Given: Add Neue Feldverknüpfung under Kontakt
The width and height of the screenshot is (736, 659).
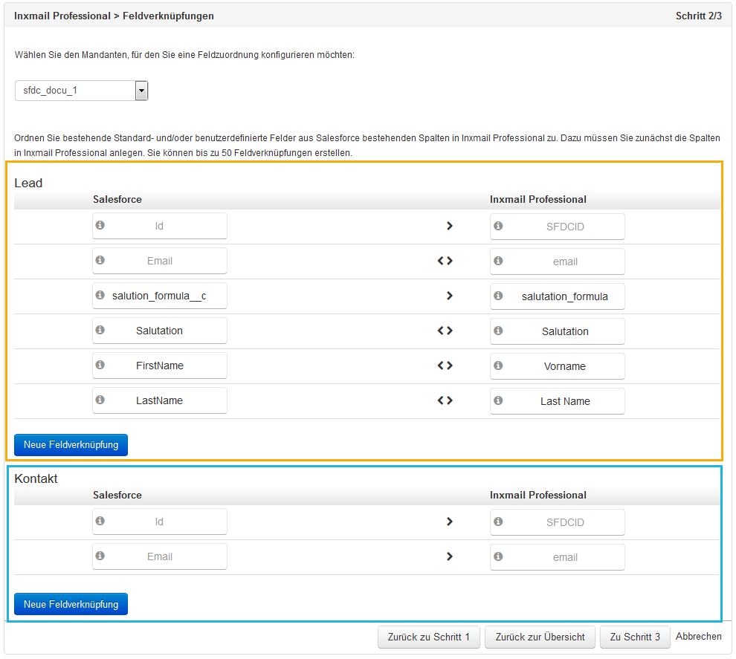Looking at the screenshot, I should 71,604.
